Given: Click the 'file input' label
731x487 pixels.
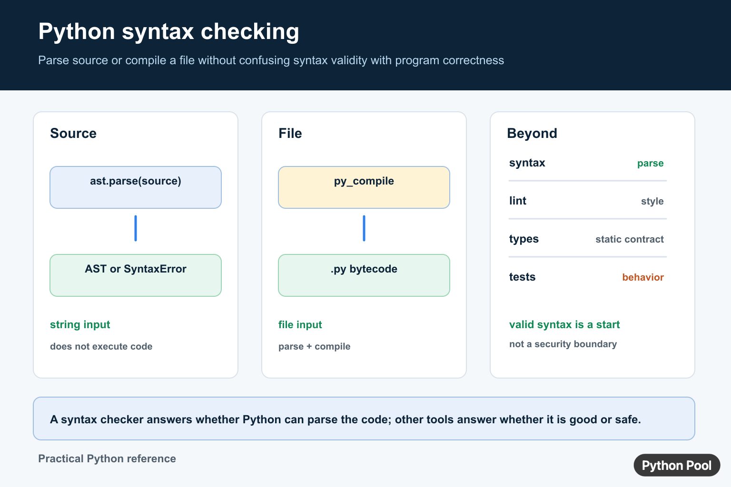Looking at the screenshot, I should [x=300, y=325].
